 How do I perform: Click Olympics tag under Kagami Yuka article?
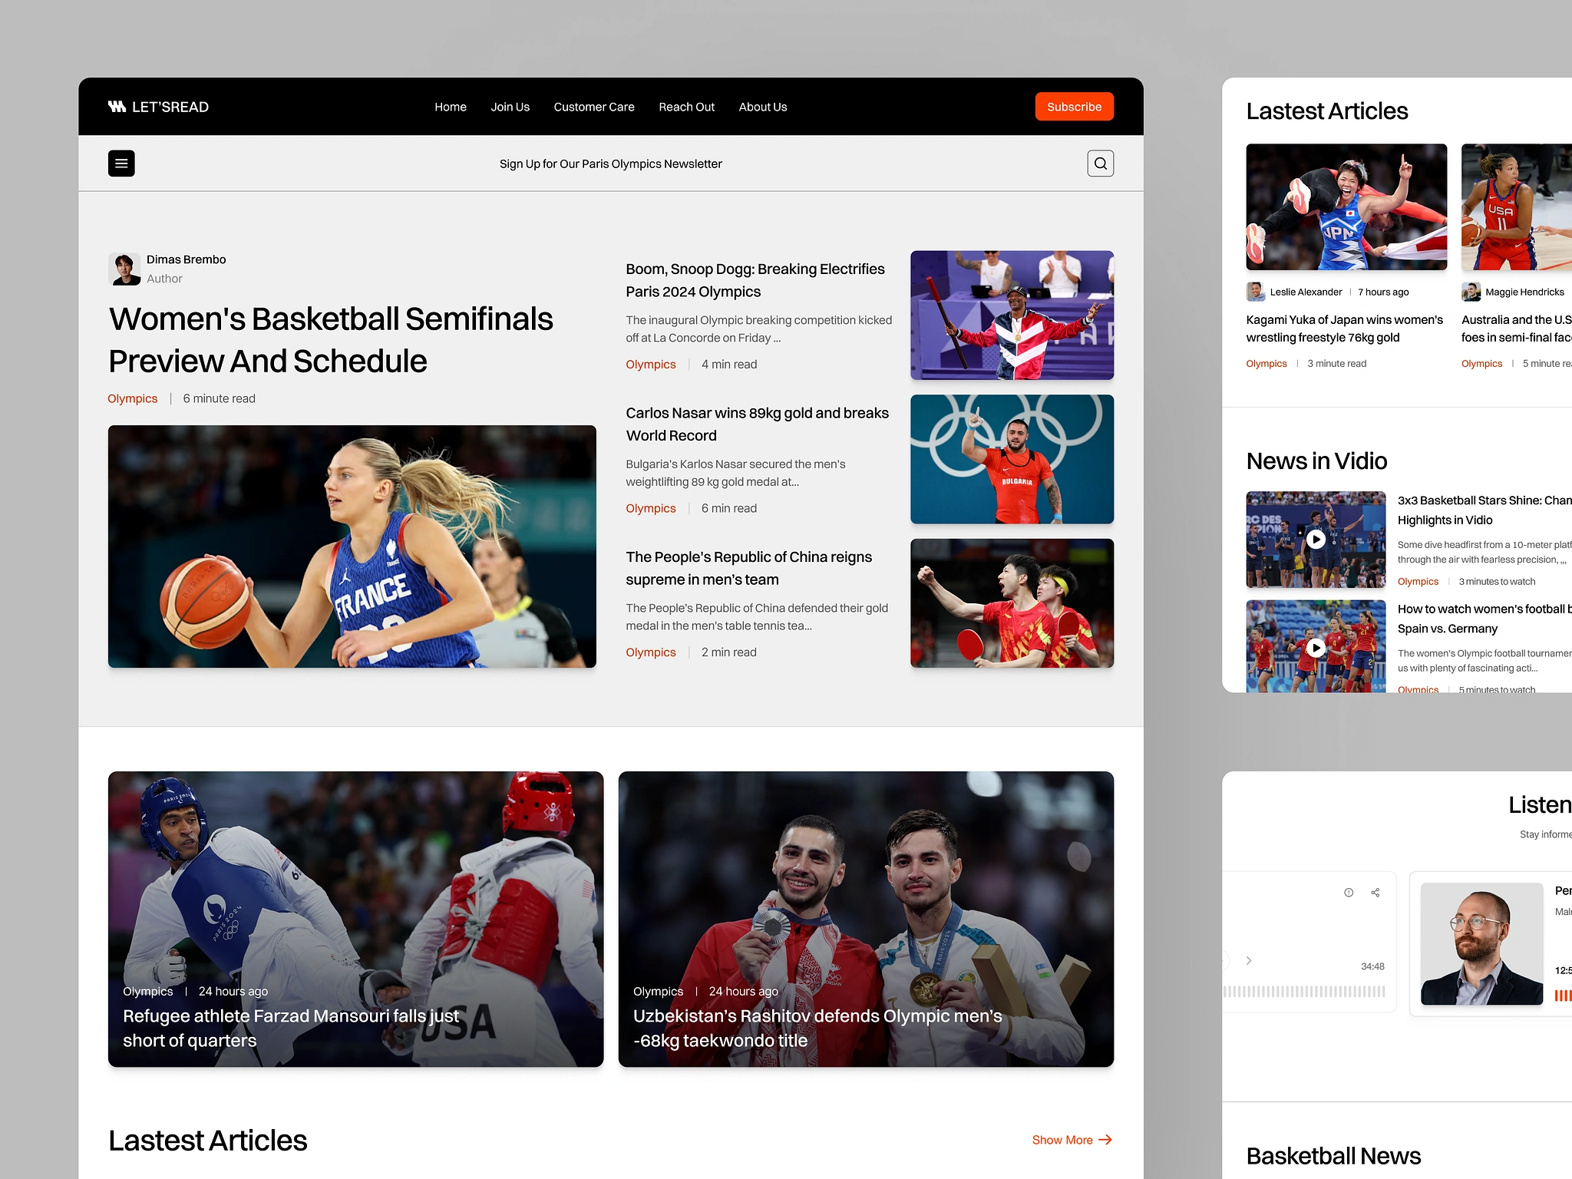click(1267, 364)
